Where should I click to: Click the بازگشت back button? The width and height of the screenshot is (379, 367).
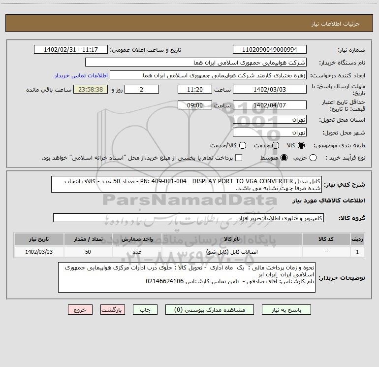pos(113,310)
